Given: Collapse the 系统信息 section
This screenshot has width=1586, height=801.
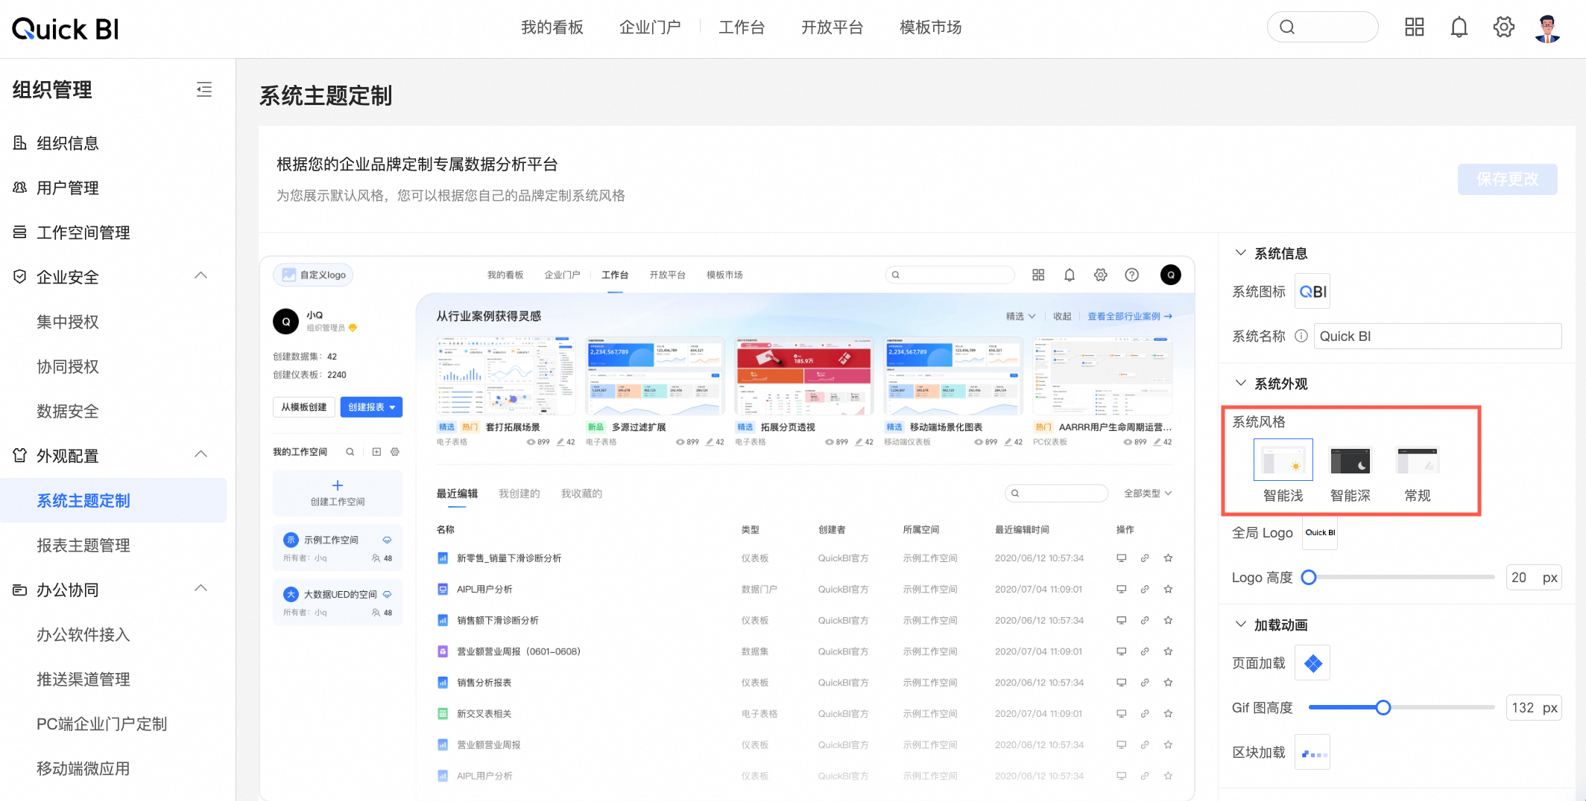Looking at the screenshot, I should (1240, 253).
